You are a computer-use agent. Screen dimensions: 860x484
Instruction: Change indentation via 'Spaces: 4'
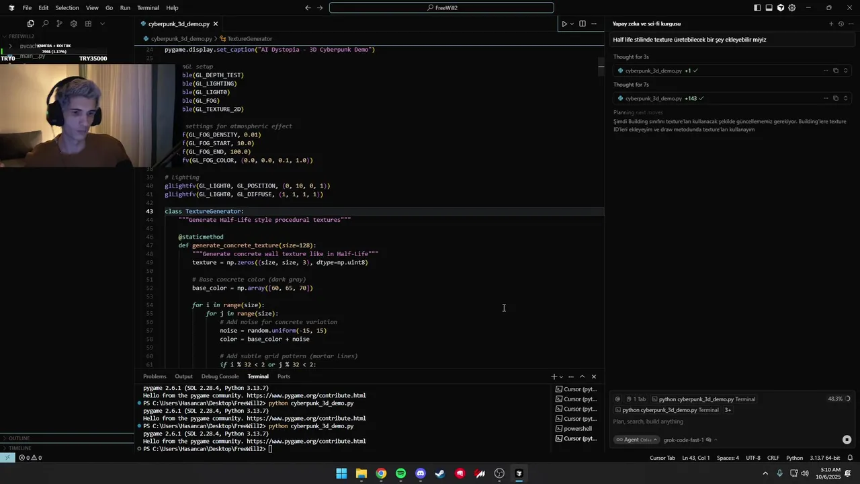(x=728, y=458)
